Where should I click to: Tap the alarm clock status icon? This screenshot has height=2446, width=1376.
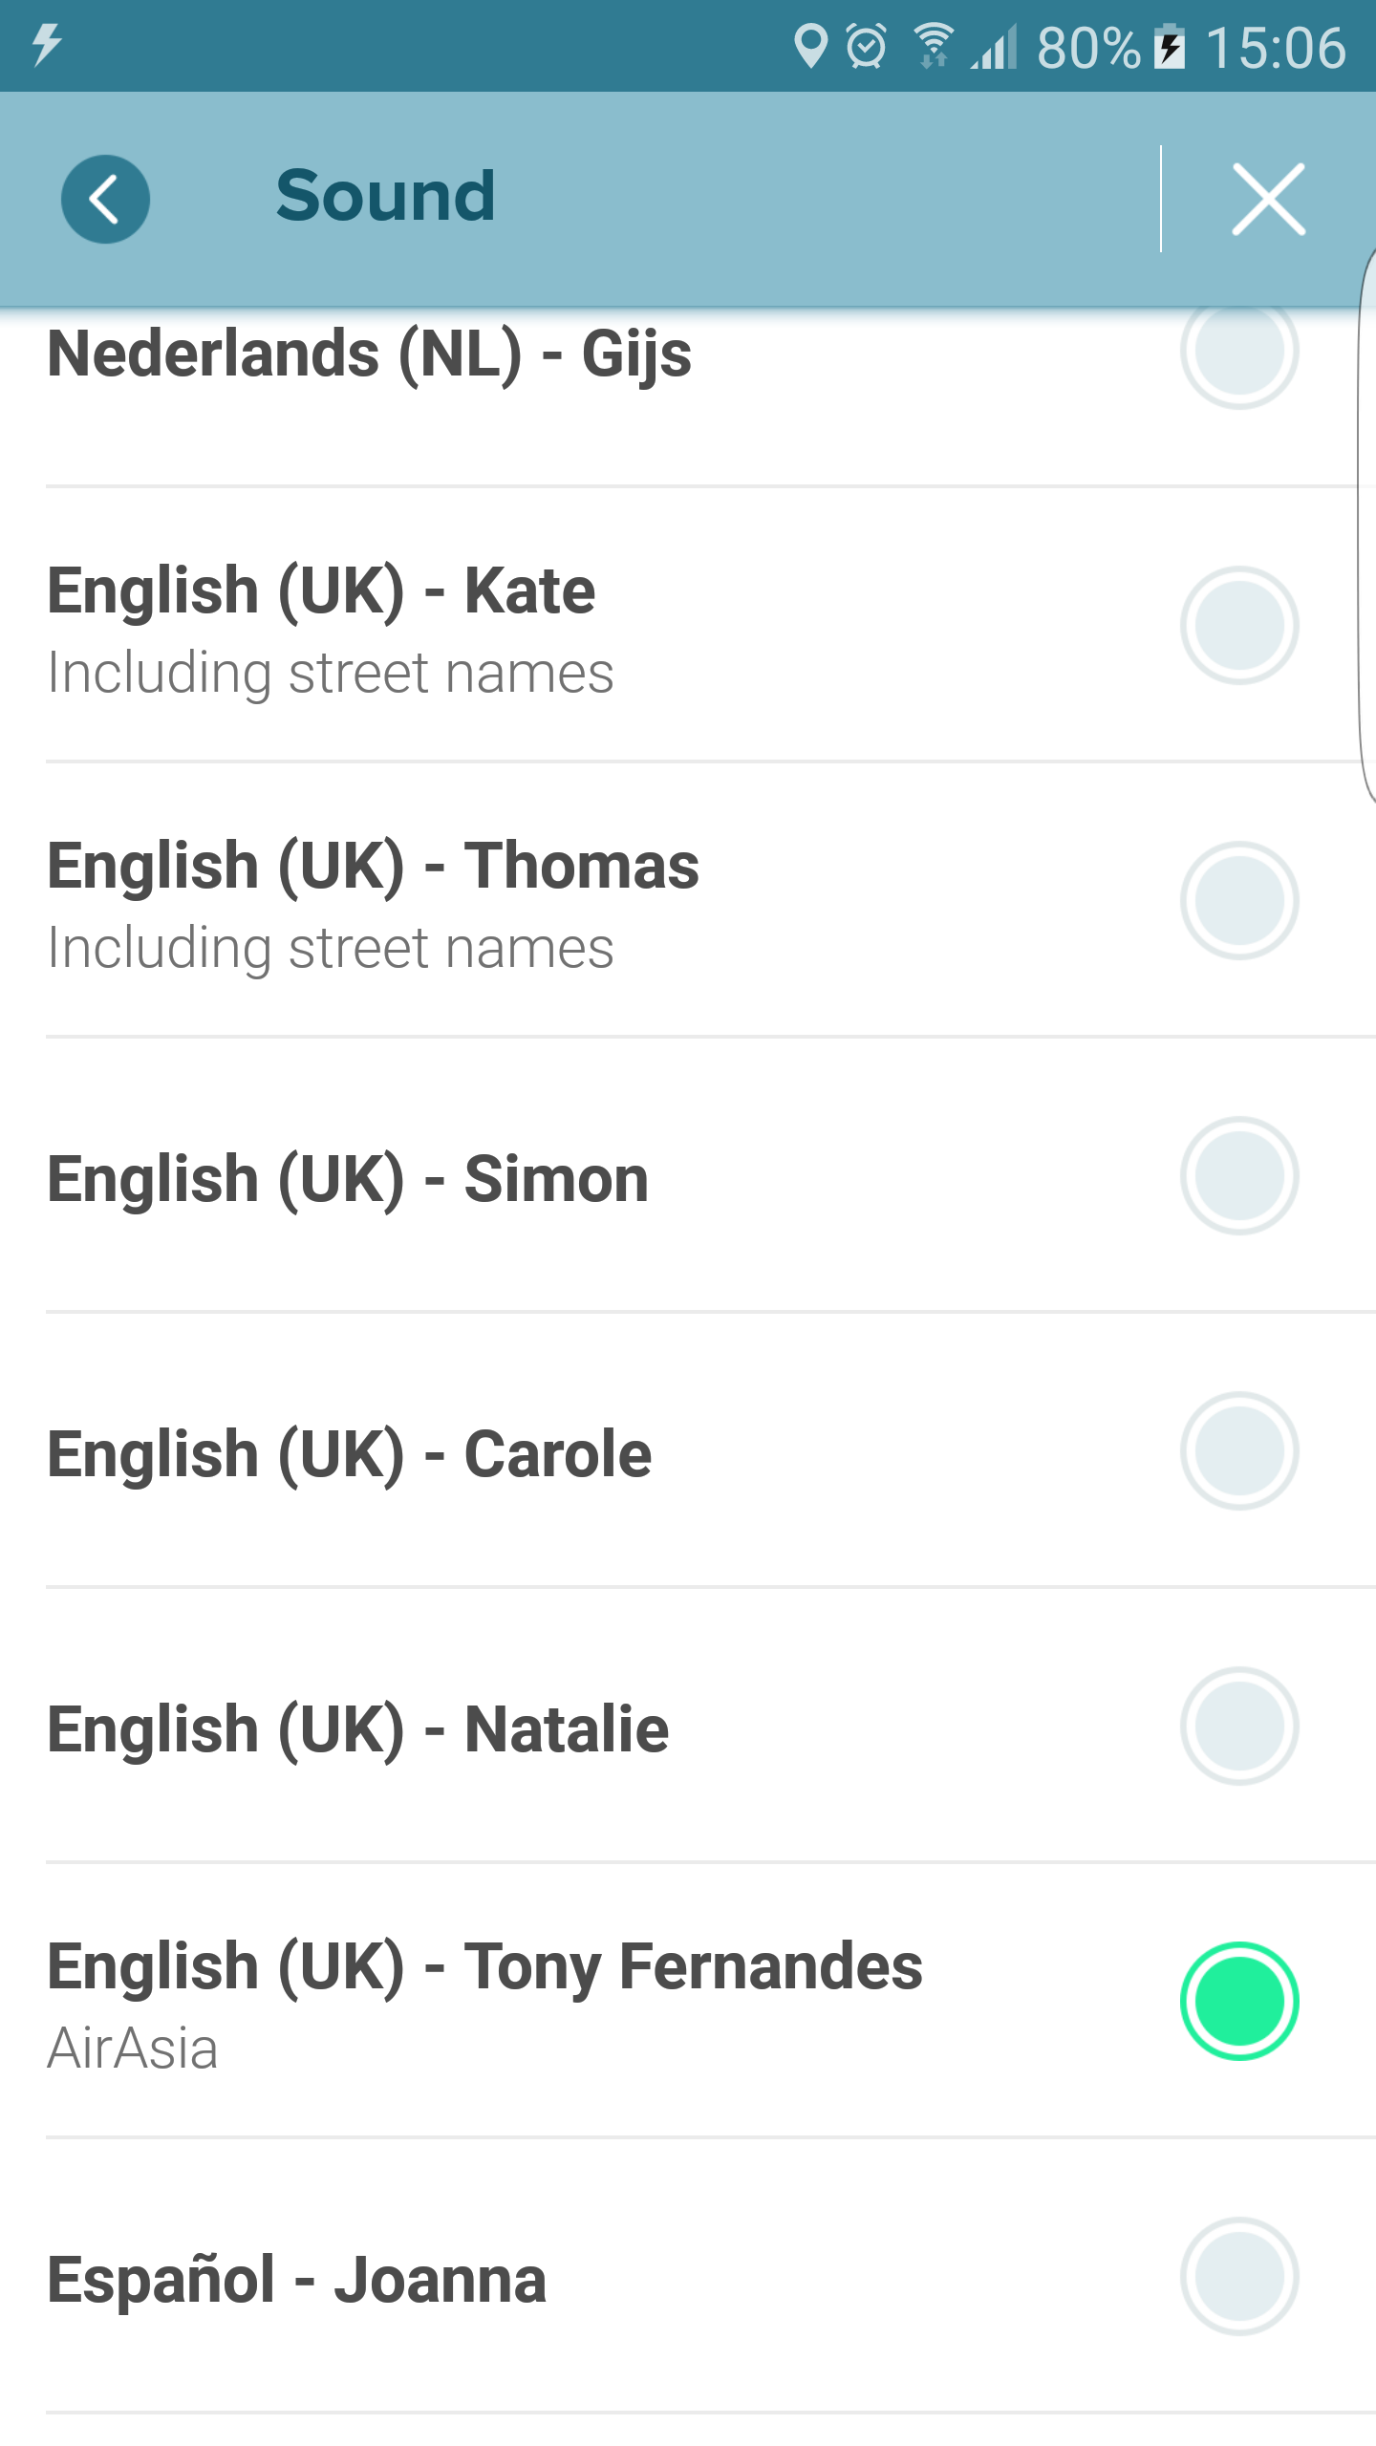pos(867,46)
